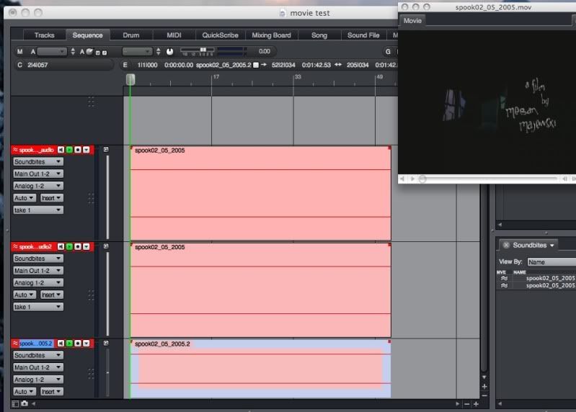This screenshot has width=576, height=412.
Task: Open the Main Out 1-2 output dropdown on the spook..._audio track
Action: [37, 174]
